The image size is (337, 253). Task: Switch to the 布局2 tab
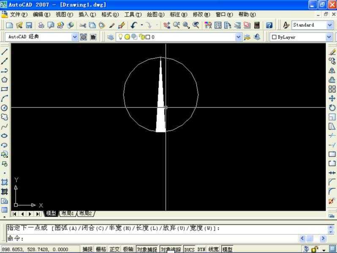(85, 213)
